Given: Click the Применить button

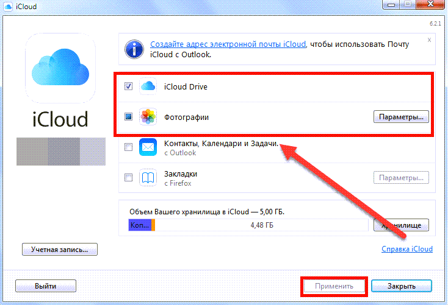Looking at the screenshot, I should (x=334, y=286).
